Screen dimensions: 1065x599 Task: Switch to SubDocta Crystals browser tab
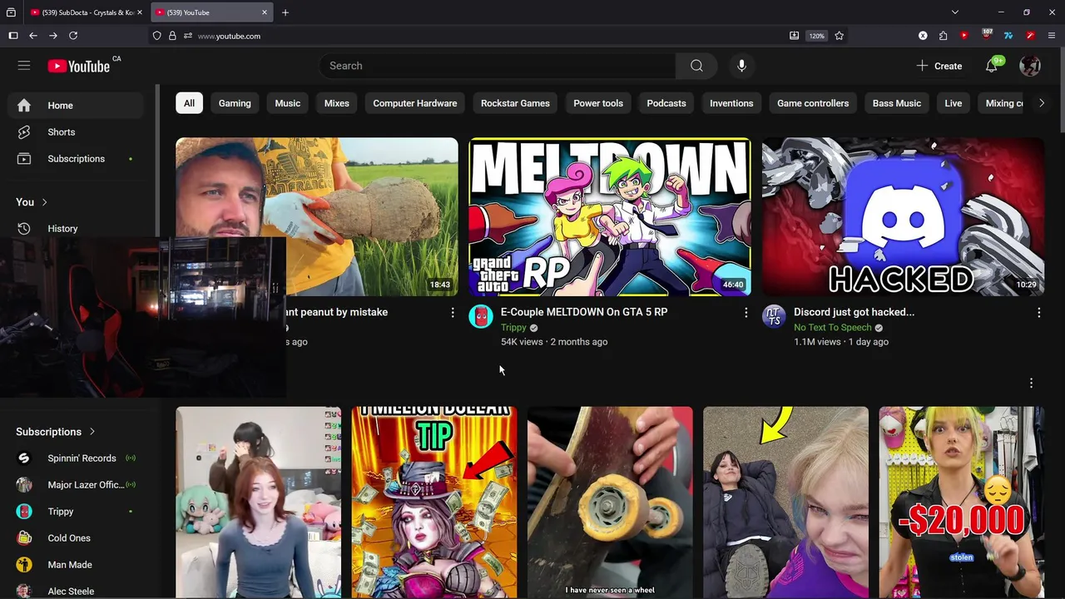tap(86, 12)
